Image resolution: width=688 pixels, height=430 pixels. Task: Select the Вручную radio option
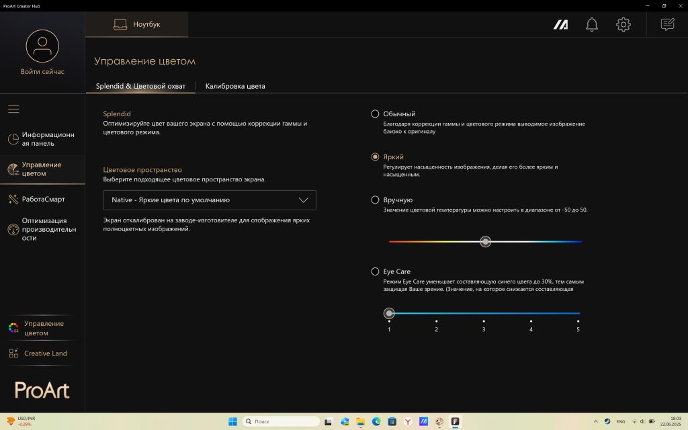375,200
